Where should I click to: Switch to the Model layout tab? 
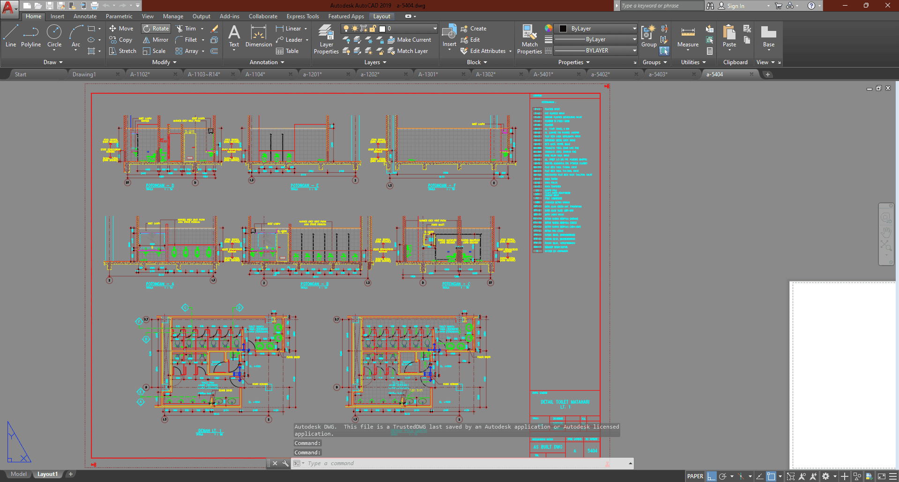pyautogui.click(x=19, y=474)
